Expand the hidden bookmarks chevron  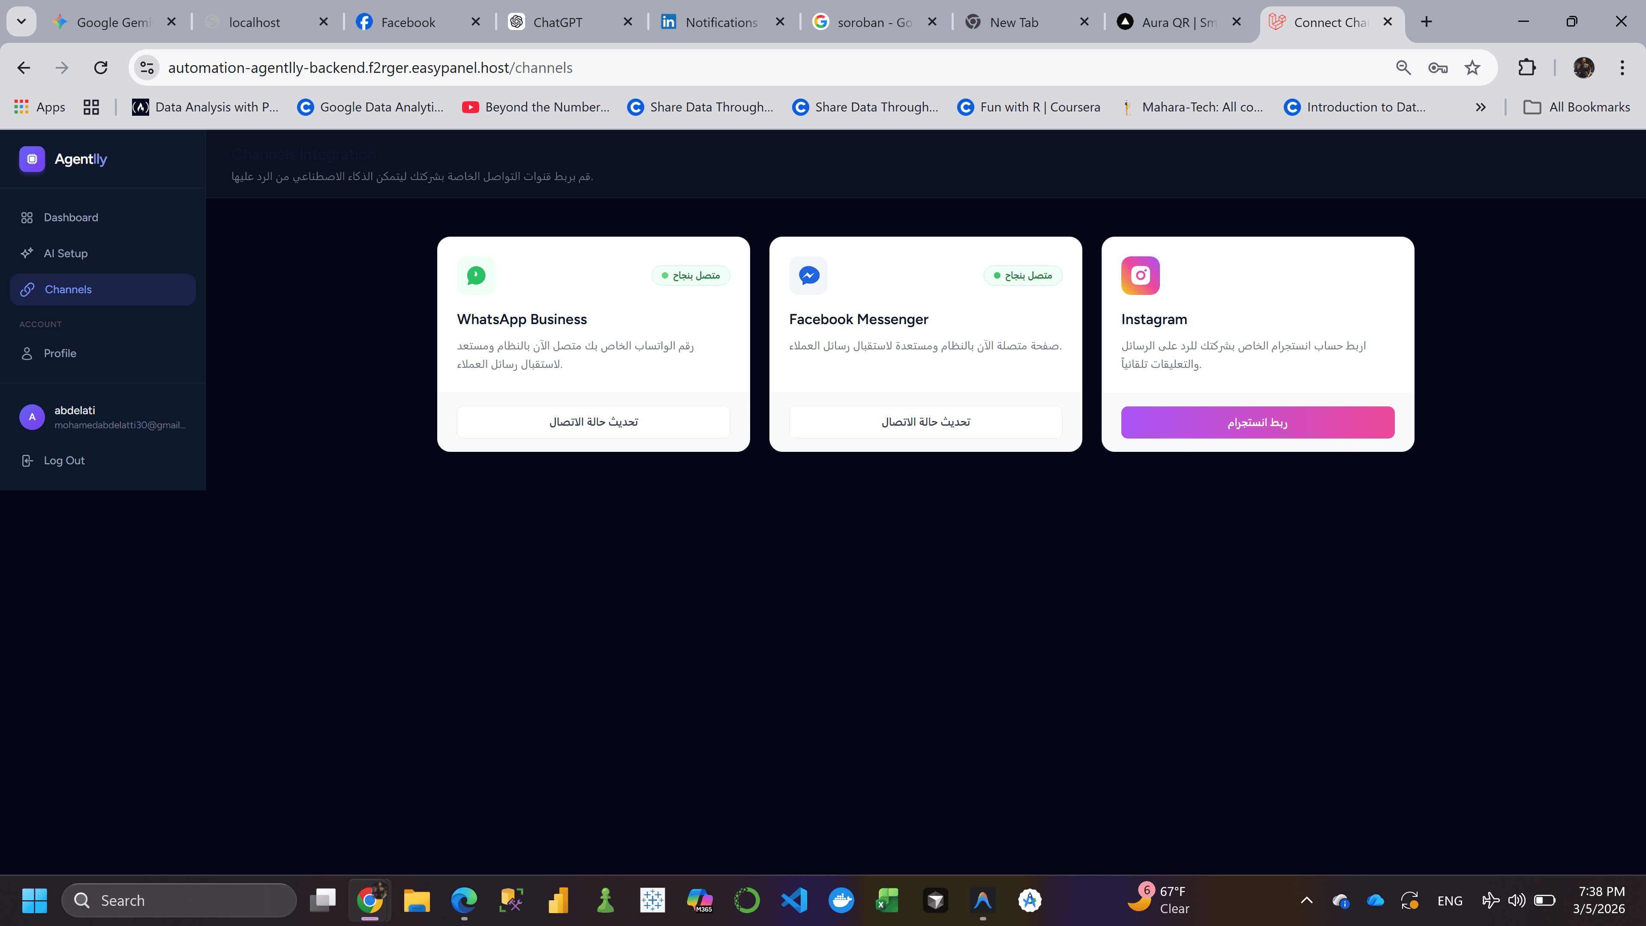click(x=1481, y=107)
